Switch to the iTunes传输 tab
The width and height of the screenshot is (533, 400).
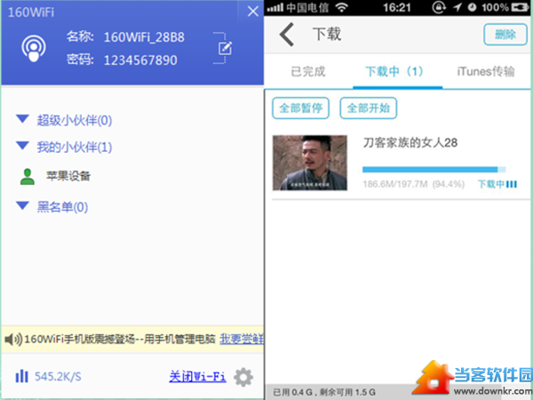click(x=485, y=71)
